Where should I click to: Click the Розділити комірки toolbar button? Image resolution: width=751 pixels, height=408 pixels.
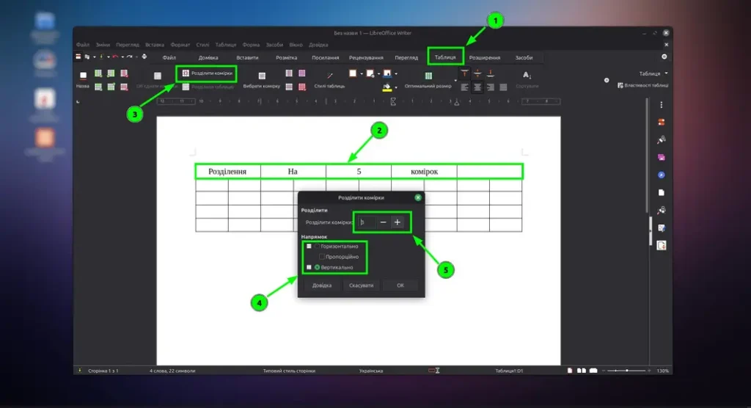point(207,73)
